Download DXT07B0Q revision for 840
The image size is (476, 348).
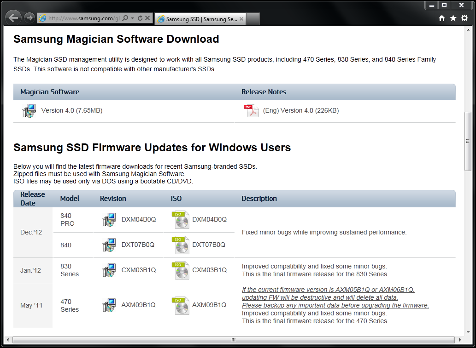pyautogui.click(x=138, y=245)
